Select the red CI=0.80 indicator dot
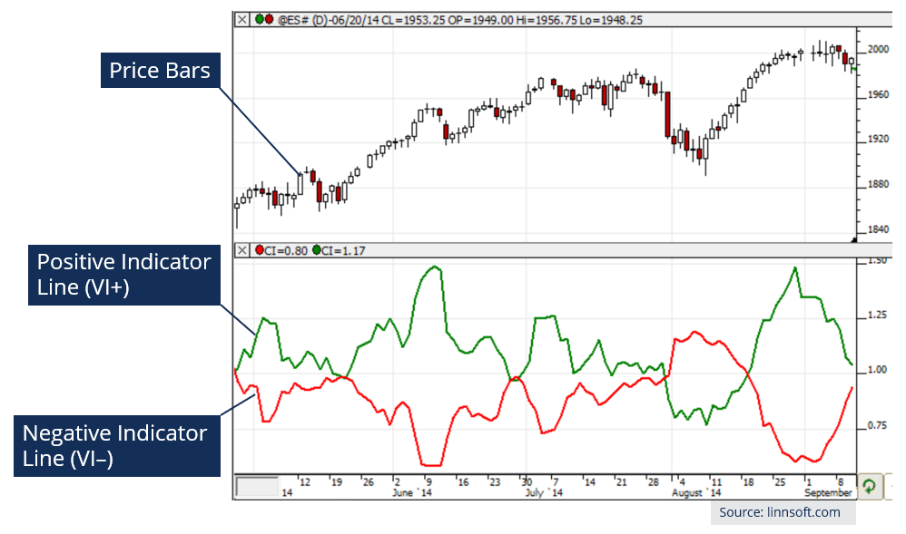906x534 pixels. pos(260,250)
